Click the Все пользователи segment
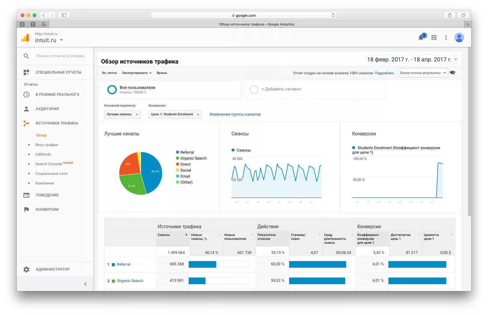Viewport: 488px width, 315px height. (170, 90)
